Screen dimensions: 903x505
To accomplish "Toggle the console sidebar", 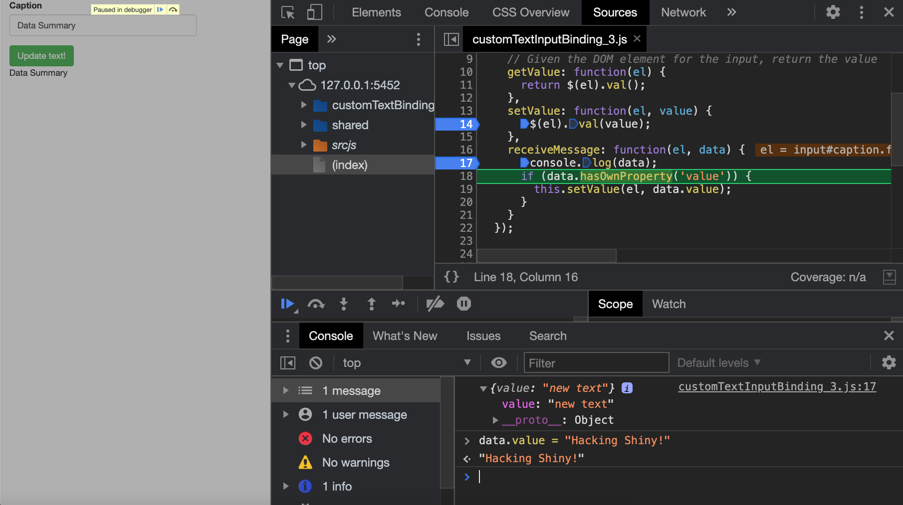I will pyautogui.click(x=288, y=363).
